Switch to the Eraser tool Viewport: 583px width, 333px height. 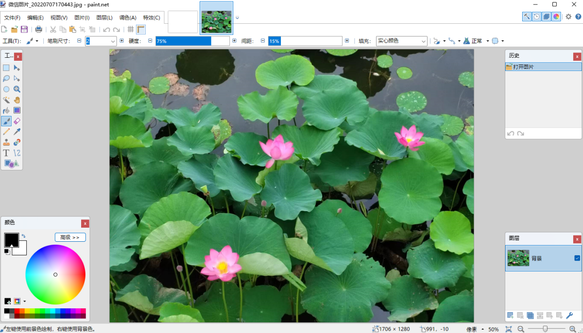(x=17, y=121)
